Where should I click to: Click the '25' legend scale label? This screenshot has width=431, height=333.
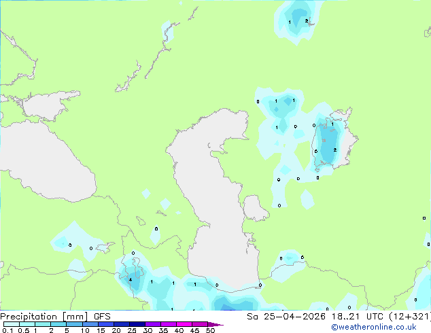coord(132,330)
